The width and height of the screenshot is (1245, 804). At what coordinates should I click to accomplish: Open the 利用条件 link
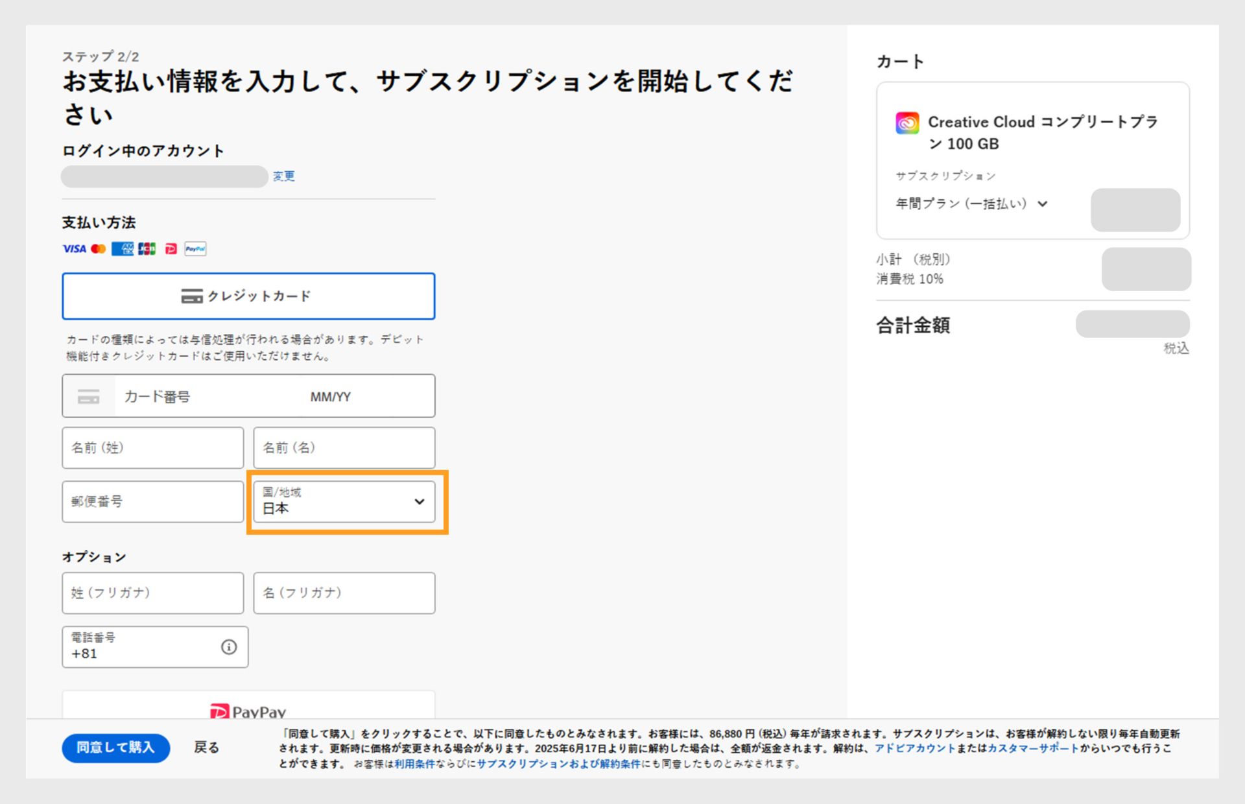[x=415, y=764]
